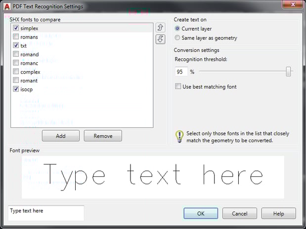Click the AutoCAD logo in title bar

(x=7, y=6)
